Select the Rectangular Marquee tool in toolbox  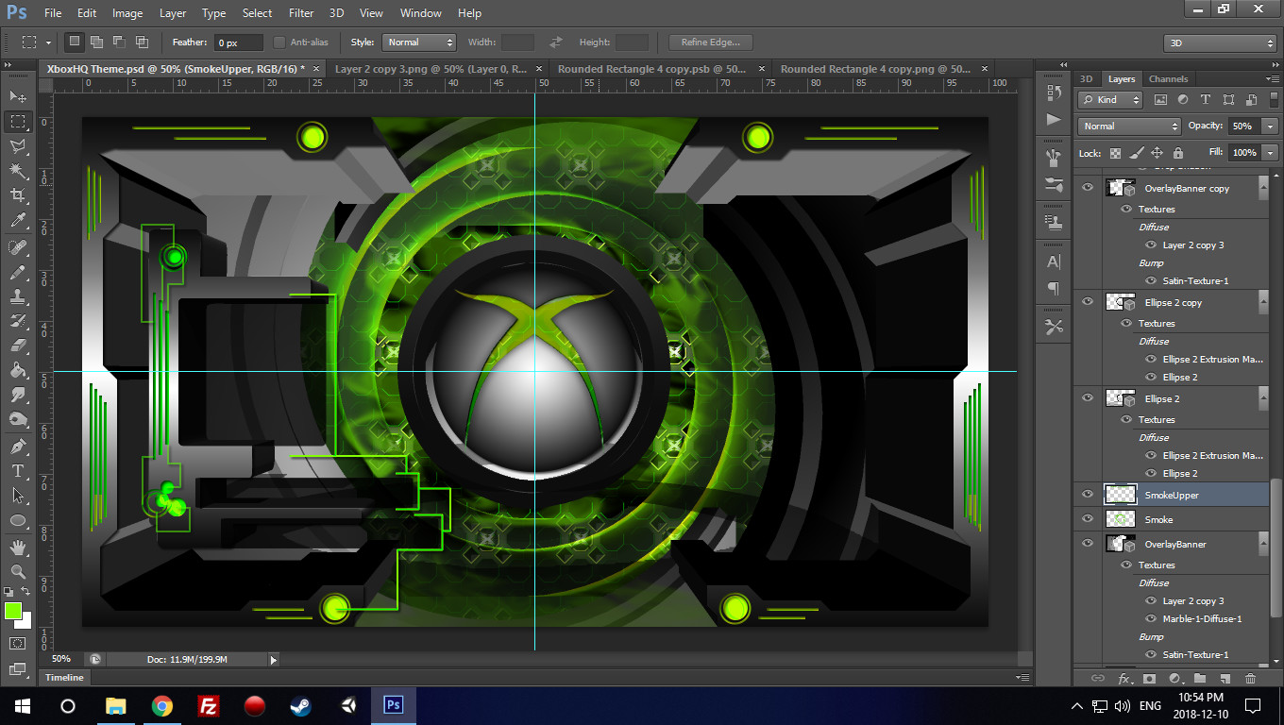(x=18, y=122)
